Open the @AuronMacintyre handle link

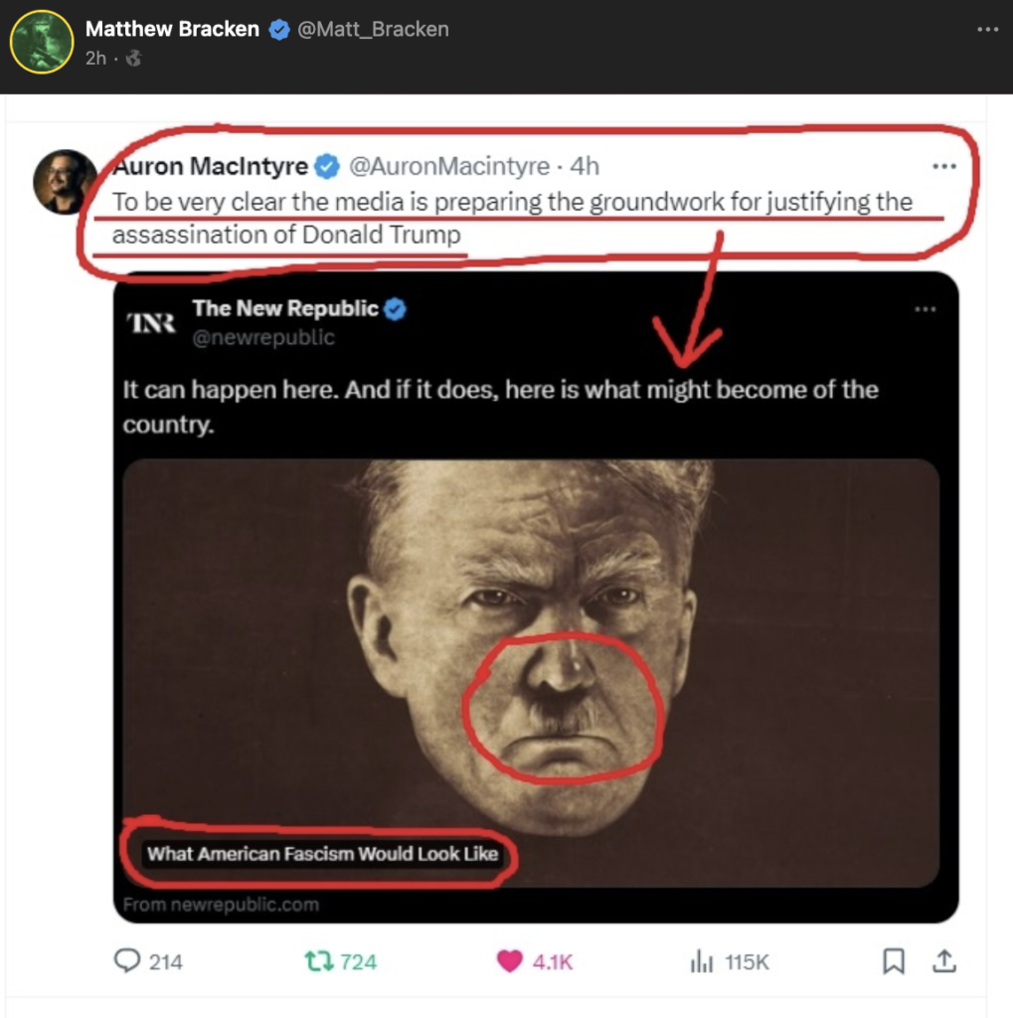click(449, 166)
